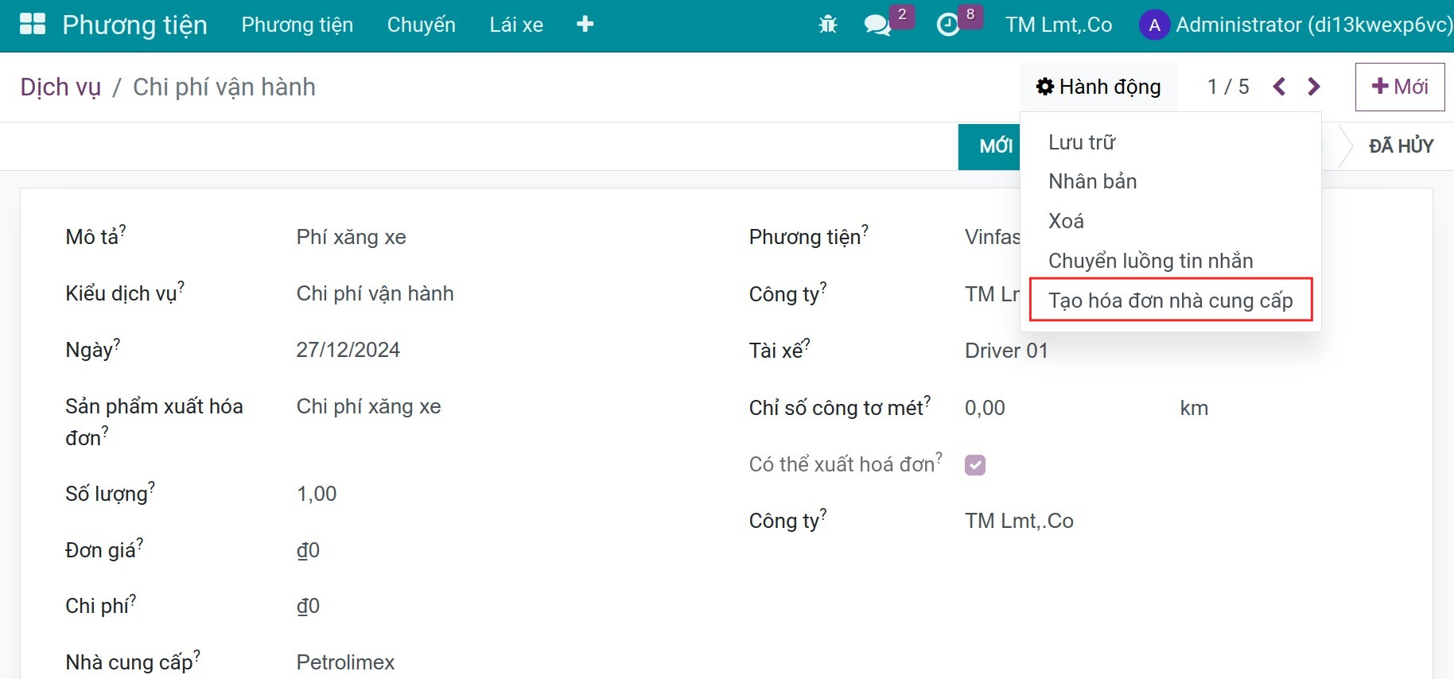Click the Số lượng value 1,00

(x=317, y=494)
